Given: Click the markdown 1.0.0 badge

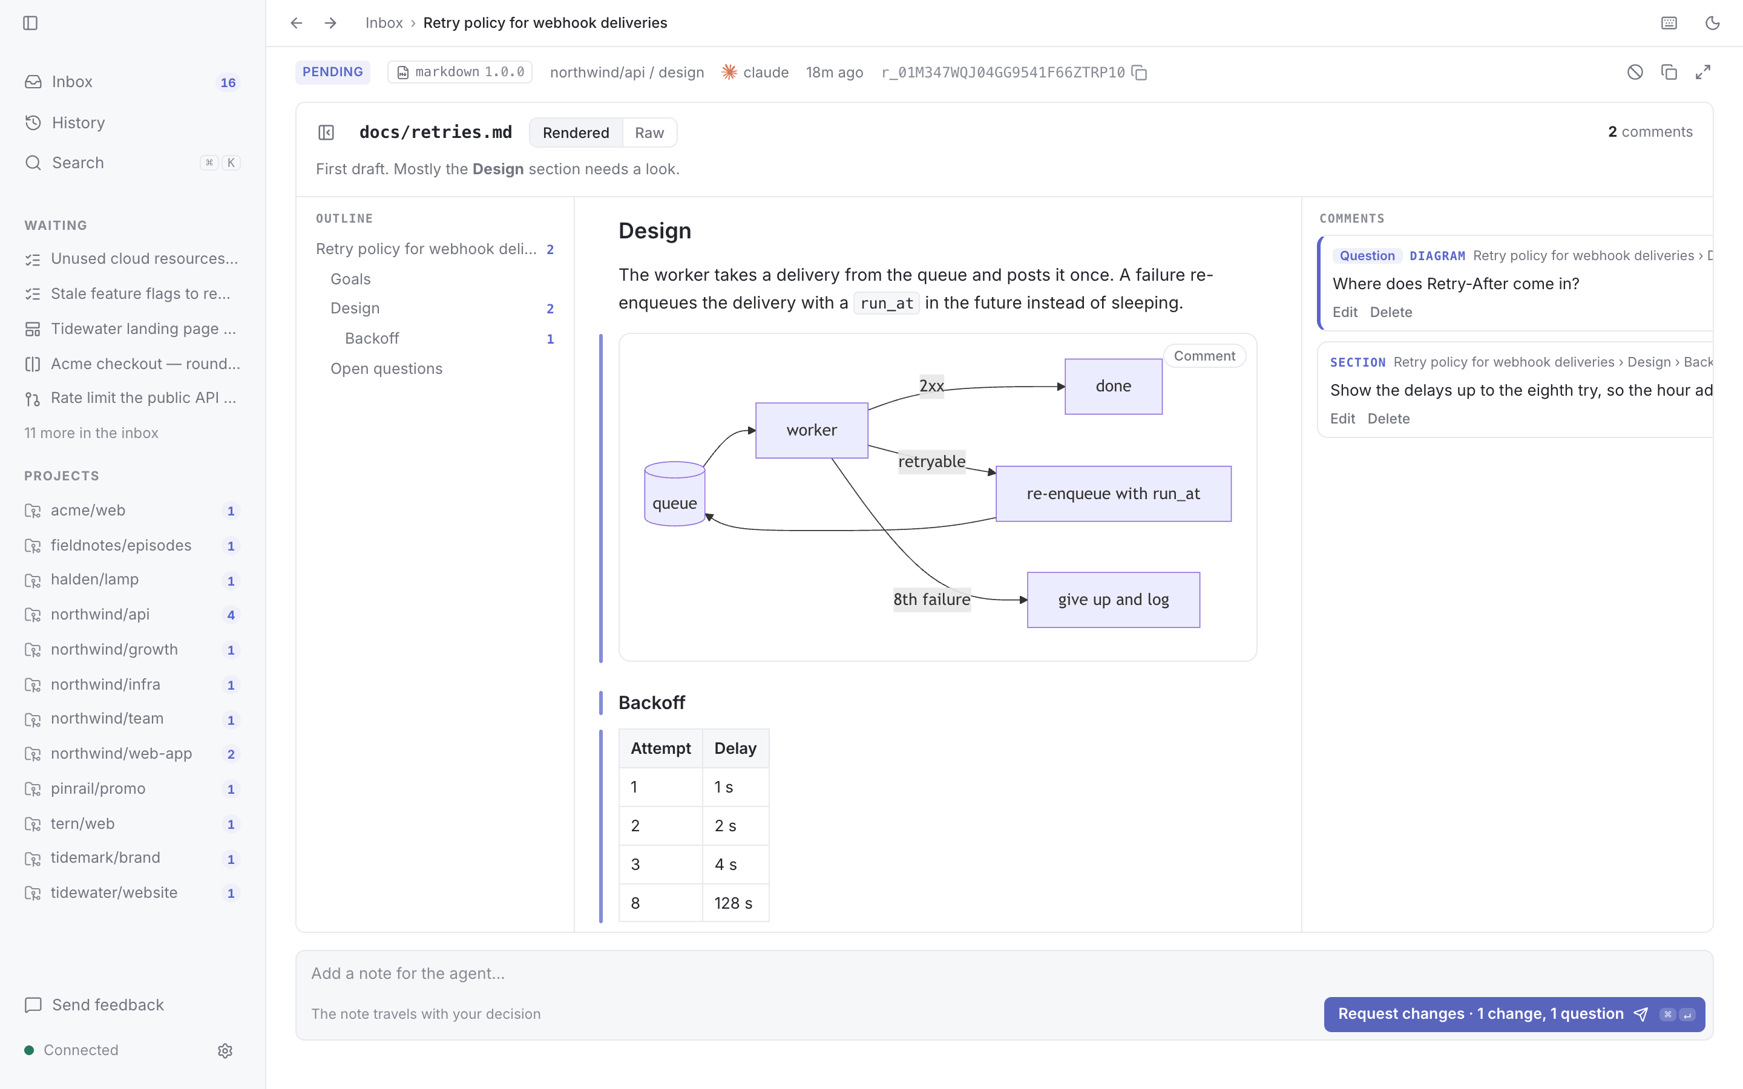Looking at the screenshot, I should pyautogui.click(x=460, y=72).
